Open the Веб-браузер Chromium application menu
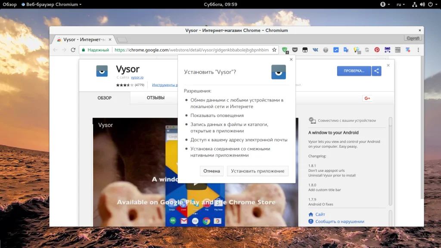This screenshot has width=441, height=248. coord(52,4)
